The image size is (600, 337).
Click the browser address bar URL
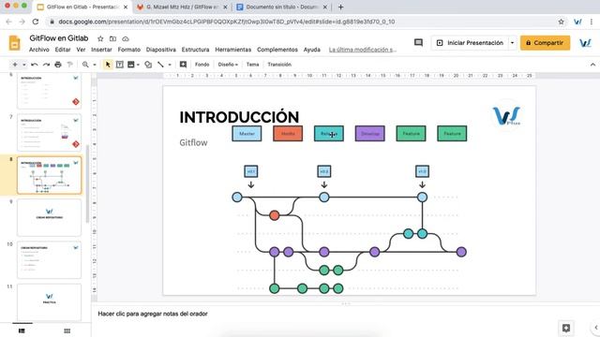tap(227, 22)
